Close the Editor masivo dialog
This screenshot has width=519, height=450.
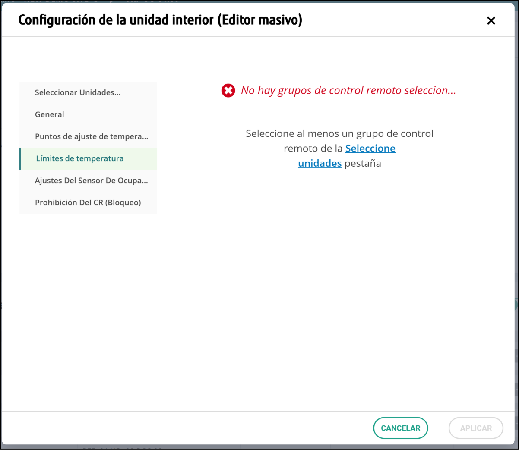point(491,21)
